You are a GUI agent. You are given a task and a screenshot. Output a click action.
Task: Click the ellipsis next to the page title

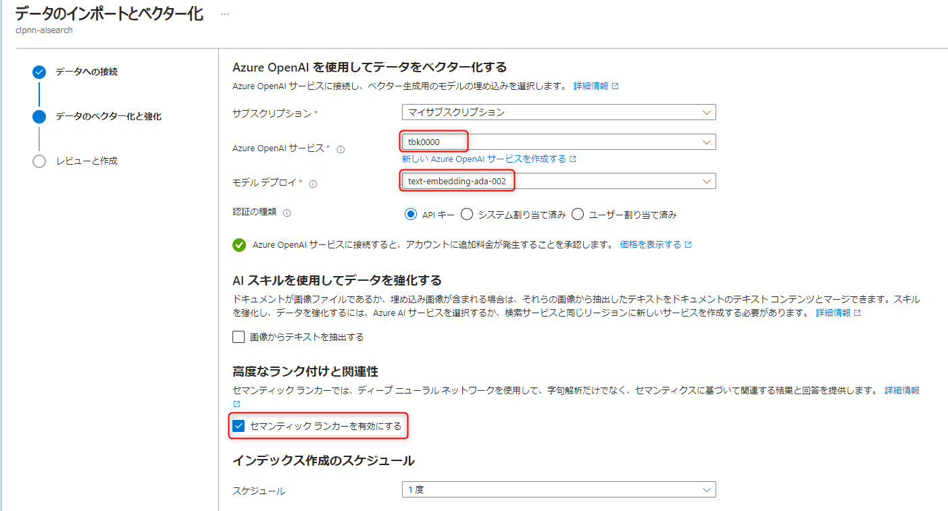[x=224, y=14]
